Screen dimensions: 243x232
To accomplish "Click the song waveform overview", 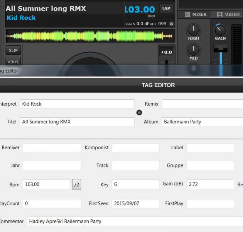I will click(x=90, y=36).
